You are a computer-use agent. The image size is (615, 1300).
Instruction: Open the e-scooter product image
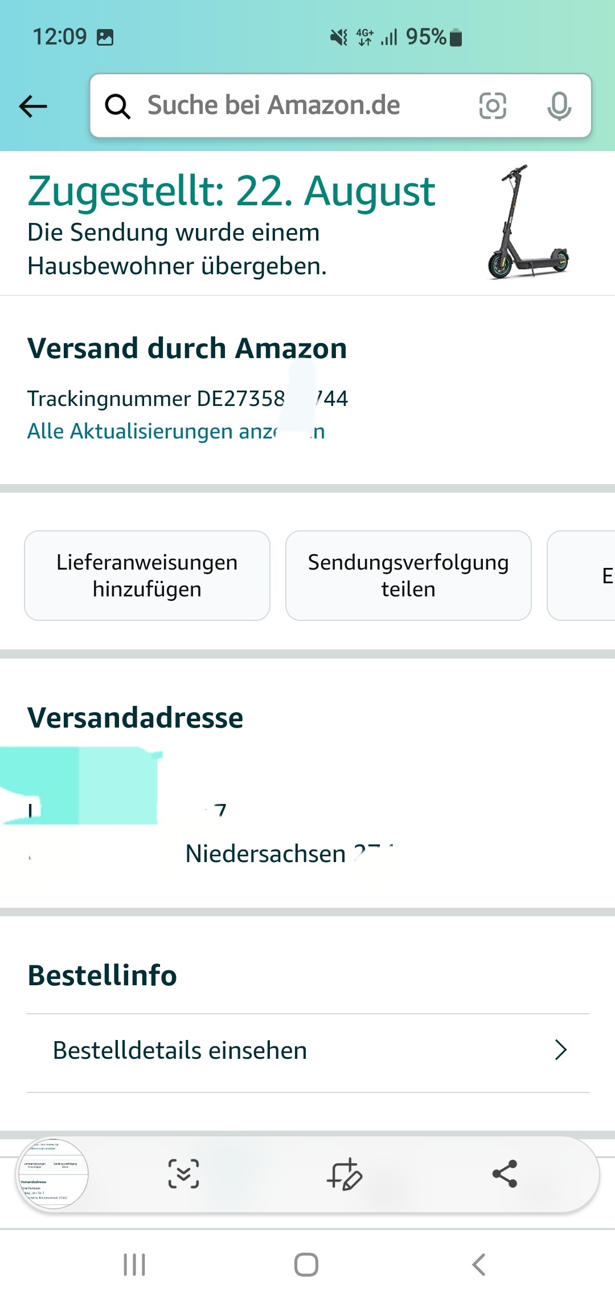[528, 222]
